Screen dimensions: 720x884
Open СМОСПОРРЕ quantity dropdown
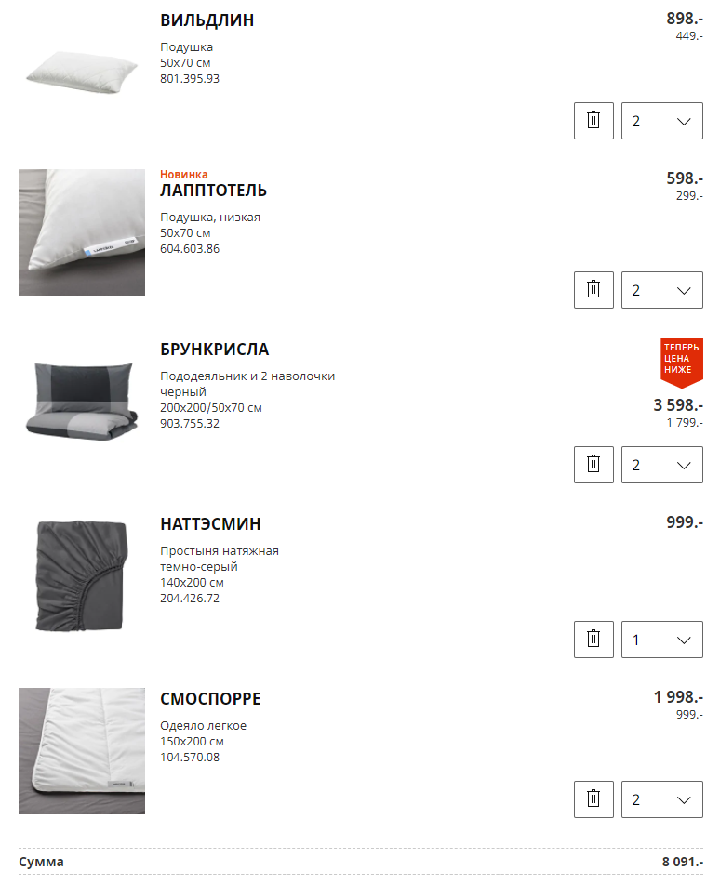(x=662, y=798)
